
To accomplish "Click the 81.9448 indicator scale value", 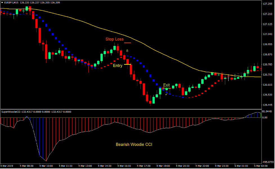I will (x=266, y=112).
